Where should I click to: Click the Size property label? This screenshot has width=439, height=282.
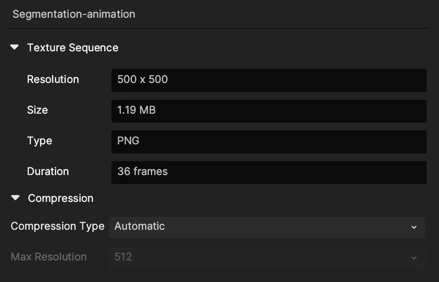(37, 110)
